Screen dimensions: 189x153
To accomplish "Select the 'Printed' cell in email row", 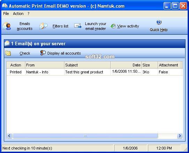I will coord(16,72).
